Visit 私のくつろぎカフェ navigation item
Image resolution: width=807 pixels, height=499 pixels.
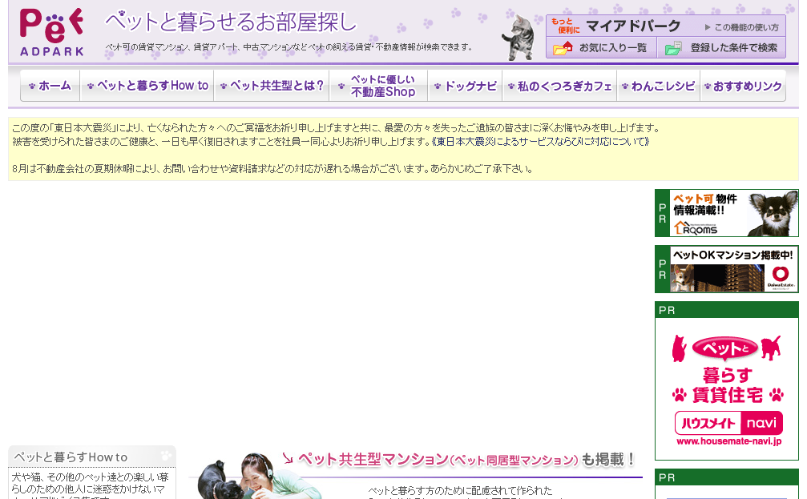(559, 86)
